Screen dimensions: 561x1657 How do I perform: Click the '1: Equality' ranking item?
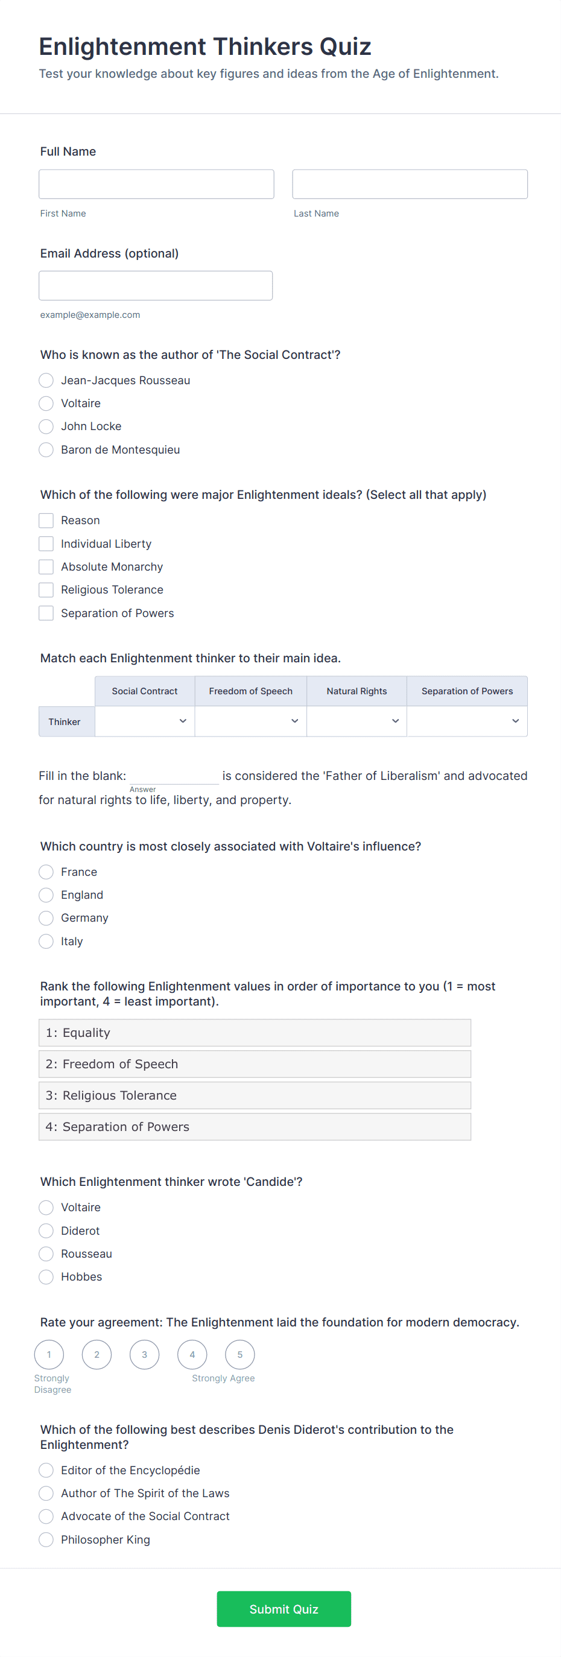pos(255,1033)
